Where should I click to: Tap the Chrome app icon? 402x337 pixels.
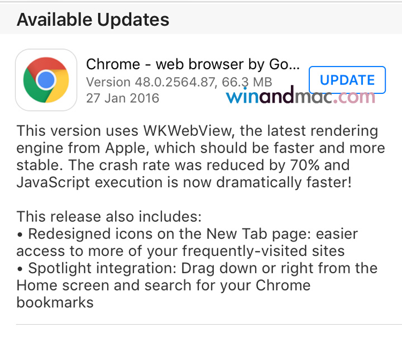(x=46, y=80)
